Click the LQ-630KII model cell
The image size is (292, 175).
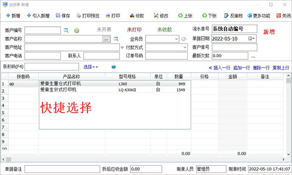click(128, 90)
